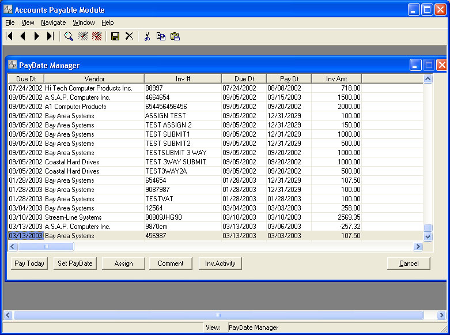The height and width of the screenshot is (335, 450).
Task: Open the Help menu
Action: pos(108,22)
